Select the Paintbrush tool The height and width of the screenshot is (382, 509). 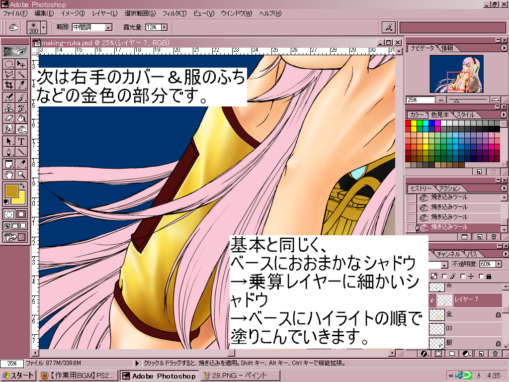(x=21, y=97)
